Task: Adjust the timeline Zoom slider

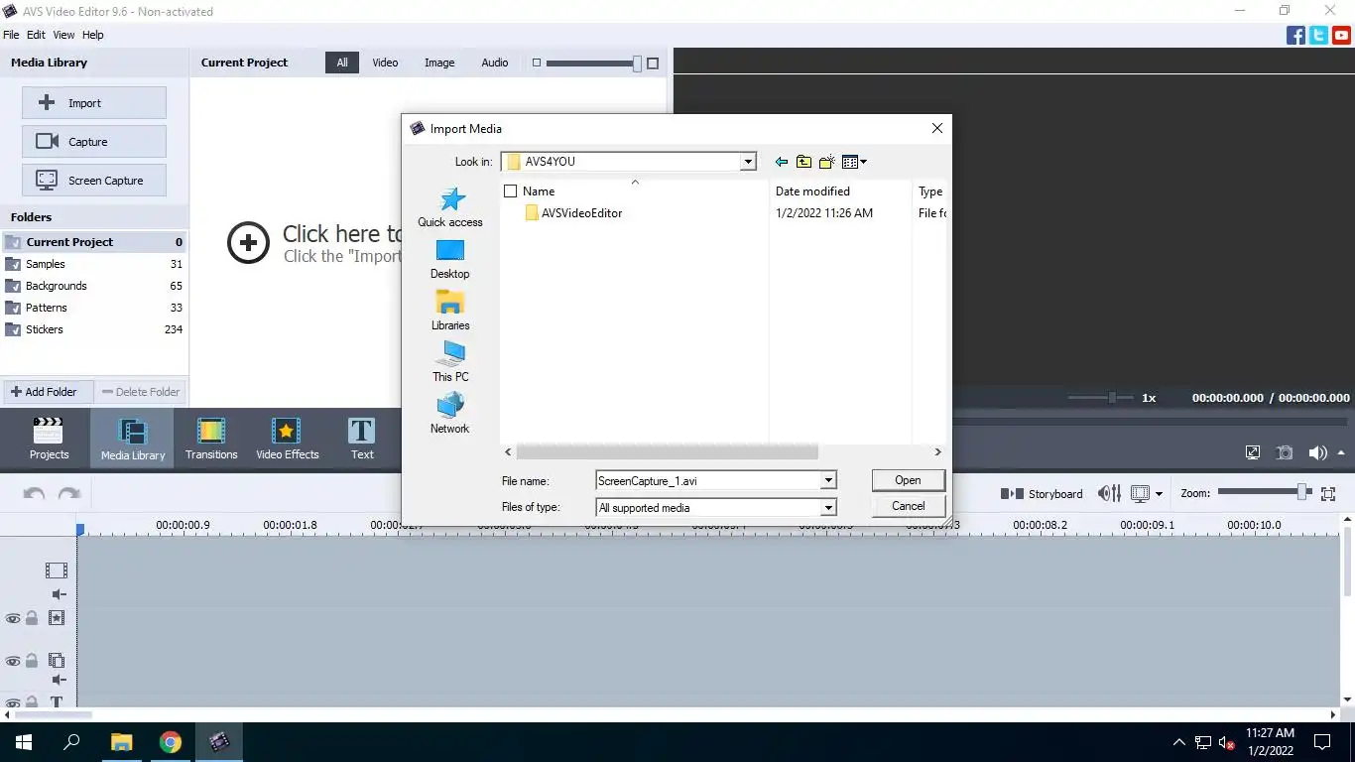Action: pyautogui.click(x=1301, y=492)
